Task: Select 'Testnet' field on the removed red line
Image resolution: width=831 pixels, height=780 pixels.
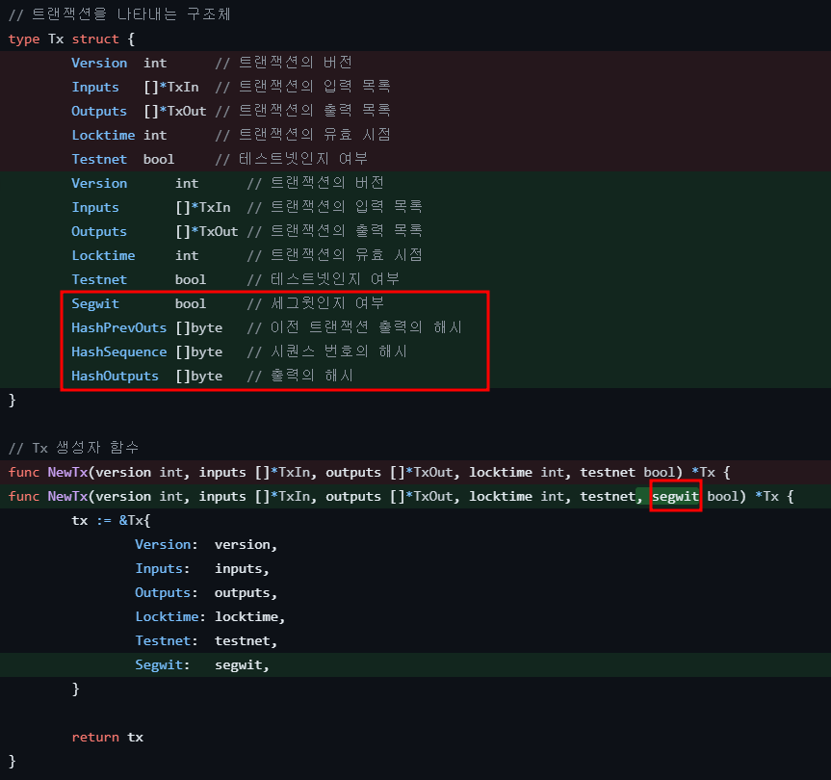Action: [99, 160]
